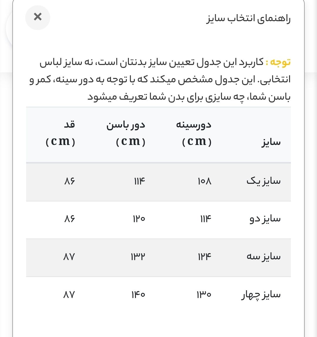Click the راهنمای انتخاب سایز title
The width and height of the screenshot is (317, 337).
(248, 18)
